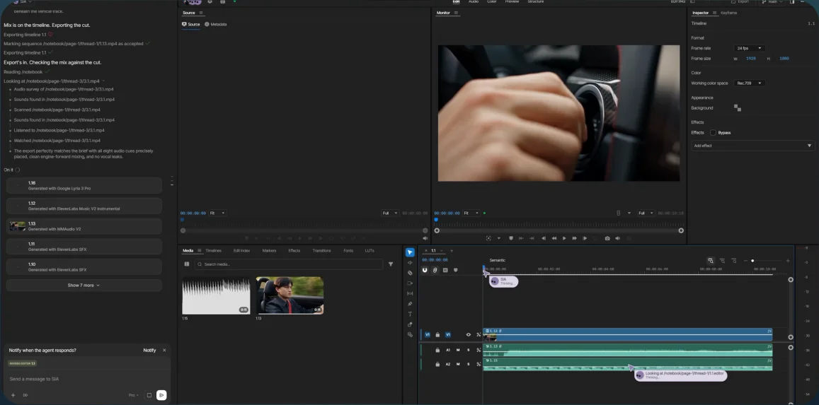Image resolution: width=819 pixels, height=405 pixels.
Task: Open Monitor Fit zoom dropdown
Action: (471, 213)
